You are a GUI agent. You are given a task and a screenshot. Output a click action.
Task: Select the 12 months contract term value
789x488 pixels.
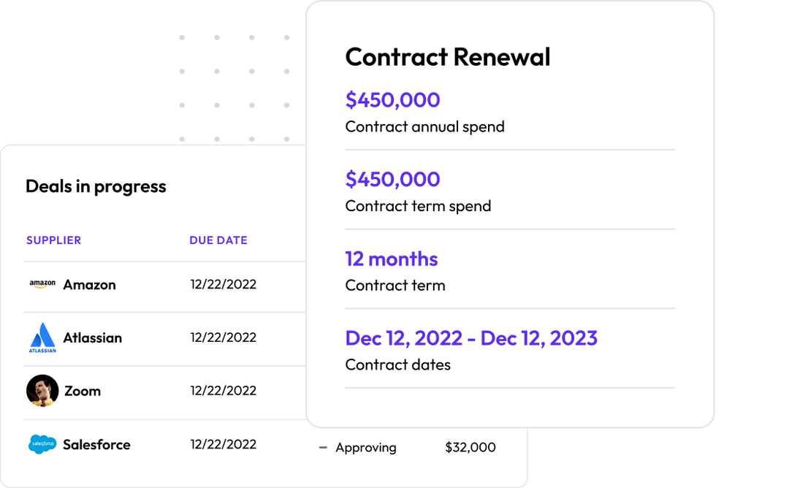391,259
